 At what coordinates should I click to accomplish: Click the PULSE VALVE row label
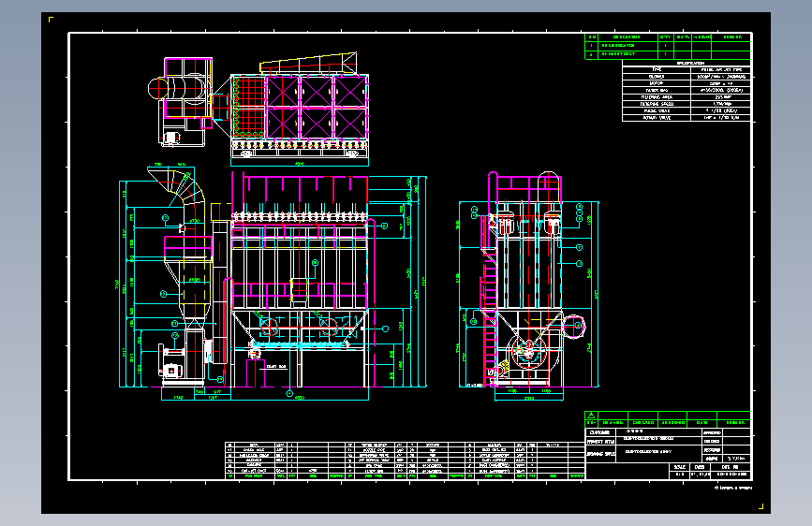tap(657, 110)
